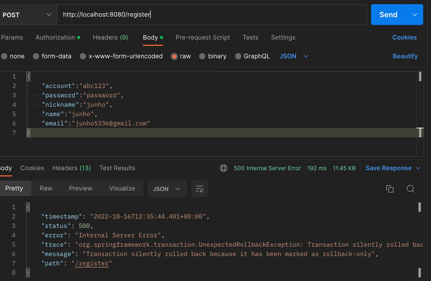
Task: Click the copy response icon
Action: [x=390, y=189]
